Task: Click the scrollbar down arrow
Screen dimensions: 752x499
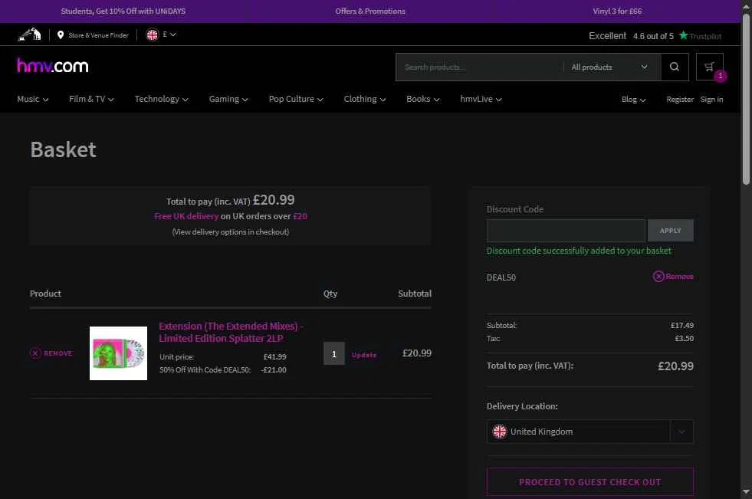Action: click(x=746, y=492)
